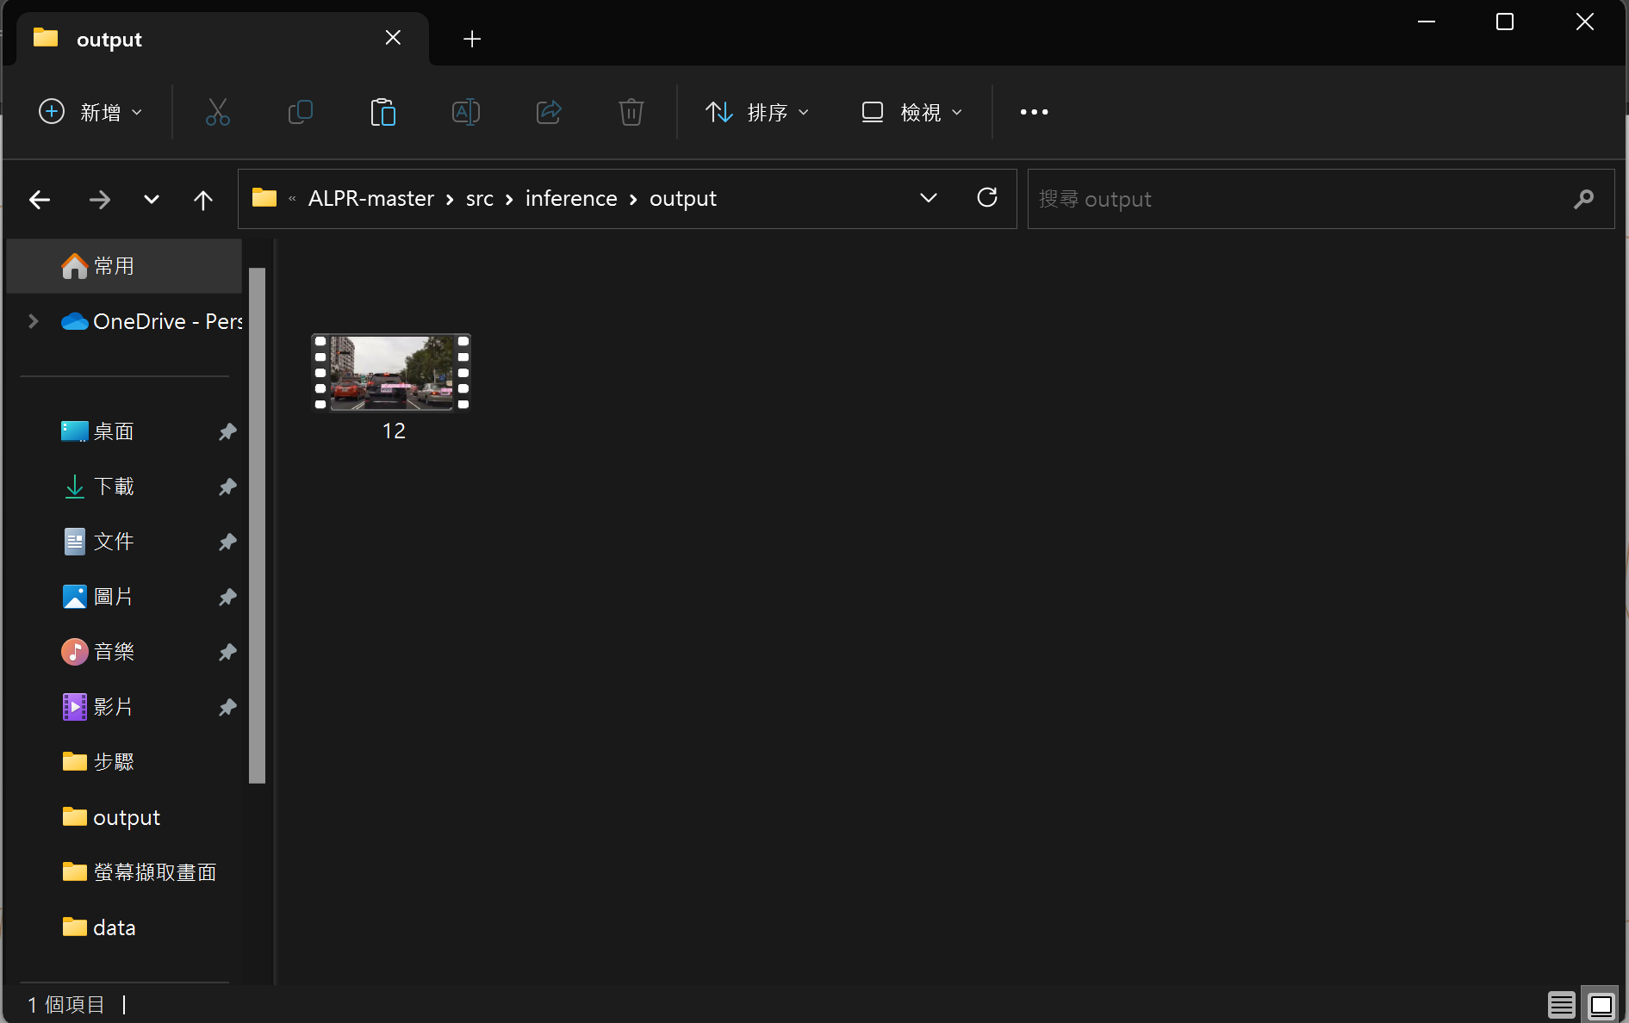The height and width of the screenshot is (1023, 1629).
Task: Select the video file named 12
Action: click(x=392, y=387)
